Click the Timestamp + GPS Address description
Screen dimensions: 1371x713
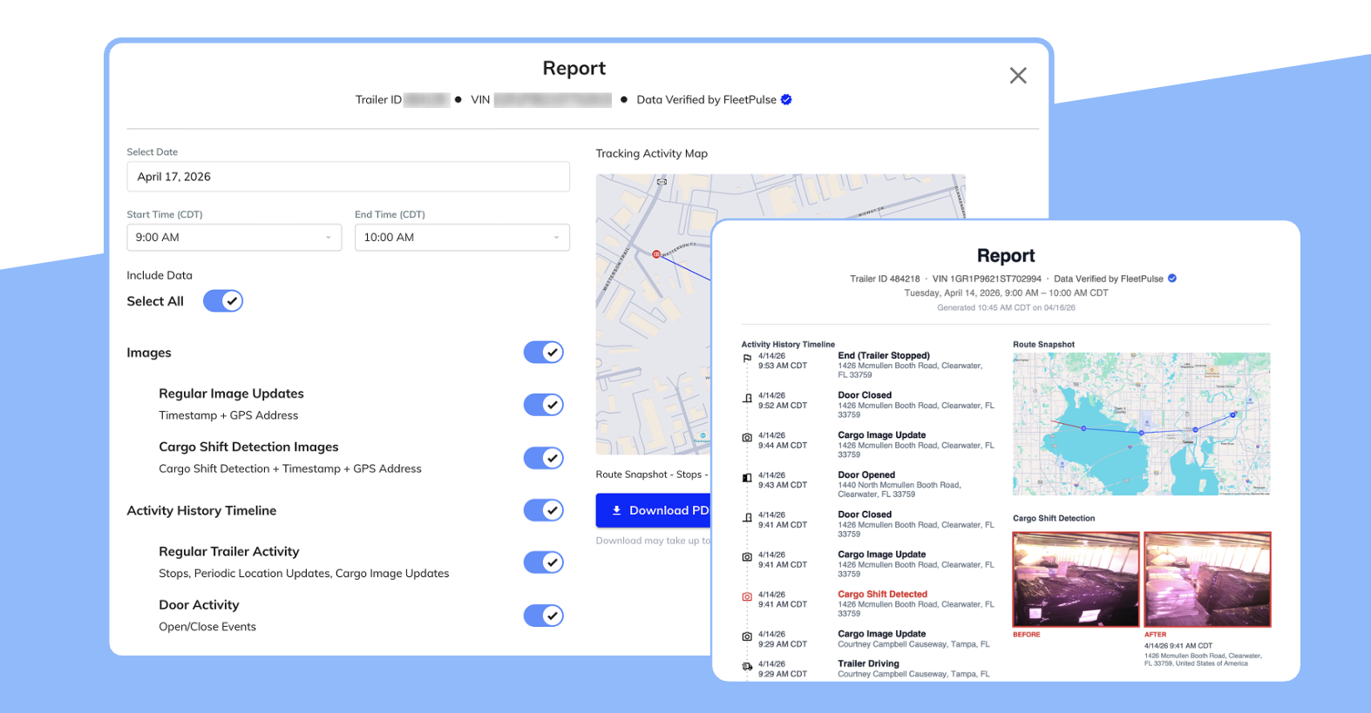[x=228, y=415]
